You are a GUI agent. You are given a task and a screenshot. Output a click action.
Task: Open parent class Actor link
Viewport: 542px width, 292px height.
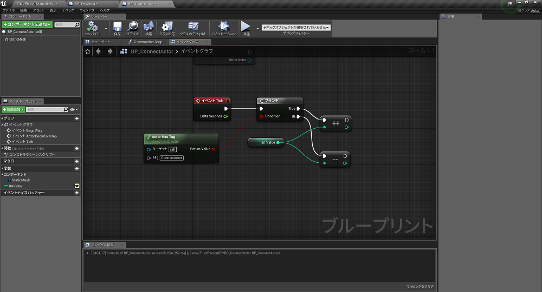[x=535, y=11]
